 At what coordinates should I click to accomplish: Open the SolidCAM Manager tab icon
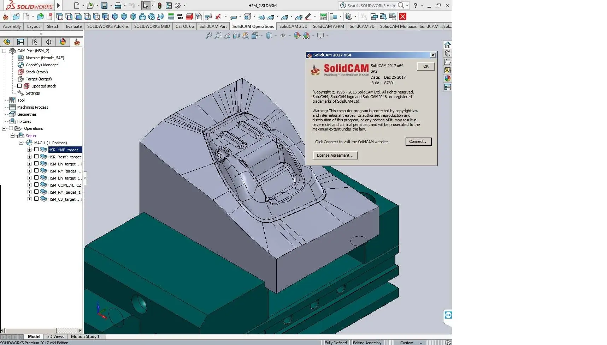coord(77,42)
